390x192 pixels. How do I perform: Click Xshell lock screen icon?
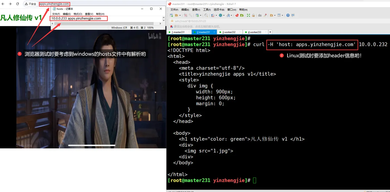point(253,15)
